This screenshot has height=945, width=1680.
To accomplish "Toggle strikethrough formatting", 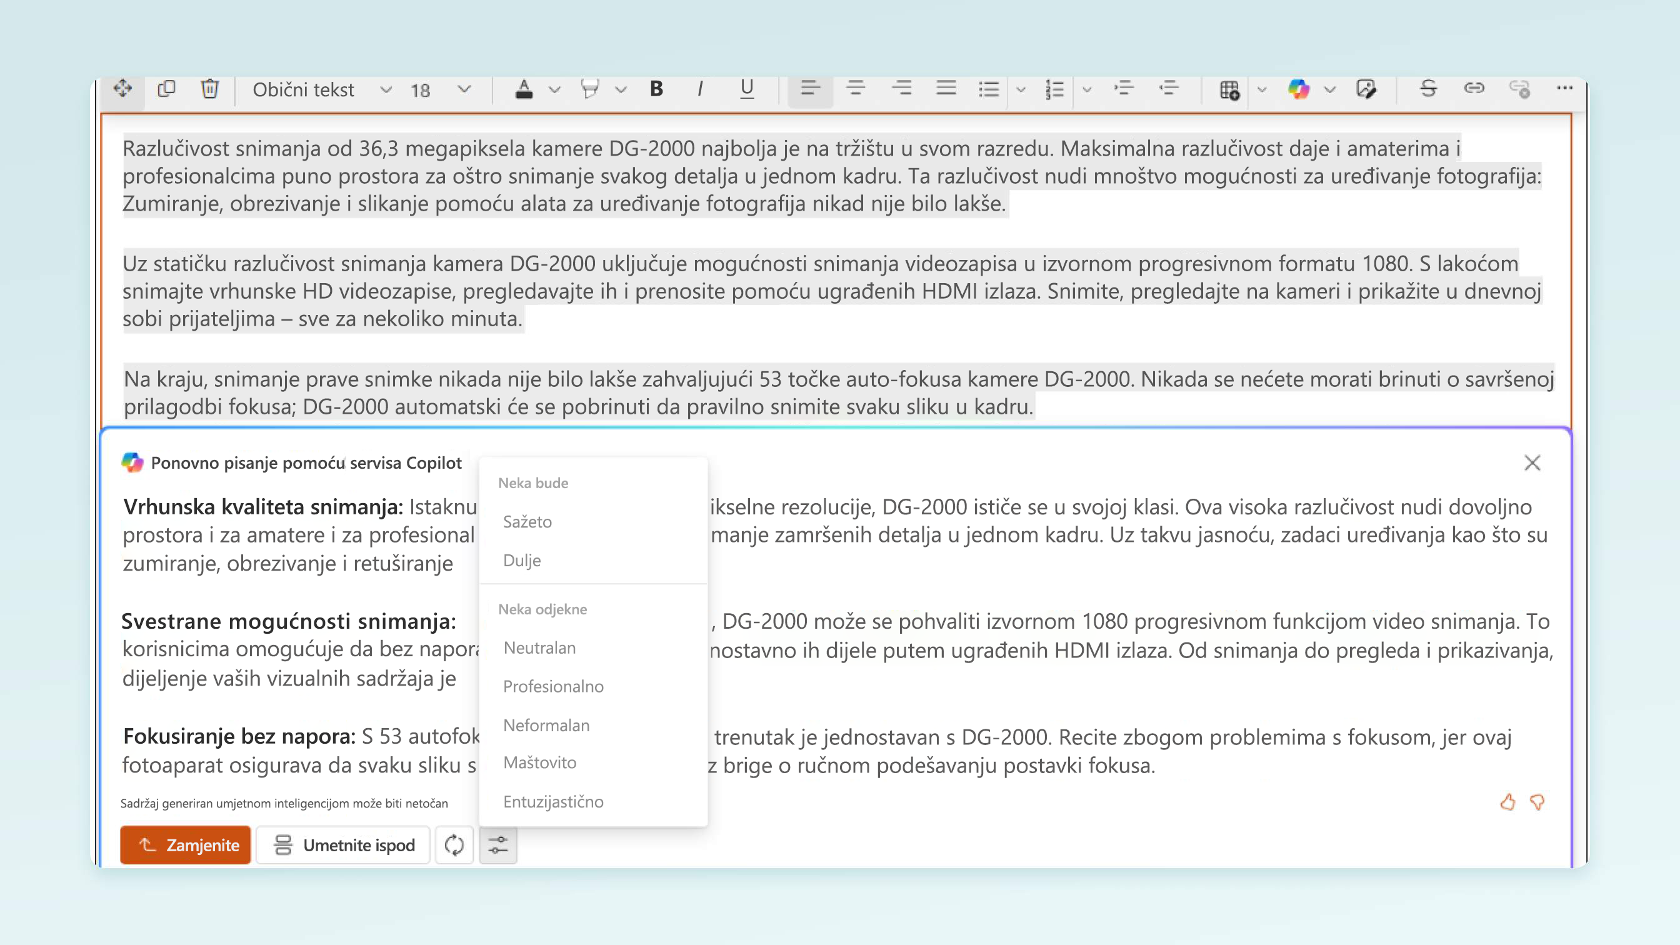I will point(1428,88).
